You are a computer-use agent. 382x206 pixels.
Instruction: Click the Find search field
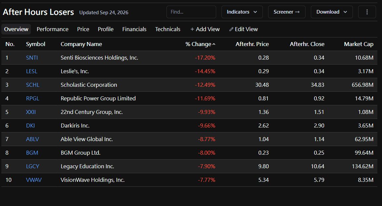tap(191, 12)
